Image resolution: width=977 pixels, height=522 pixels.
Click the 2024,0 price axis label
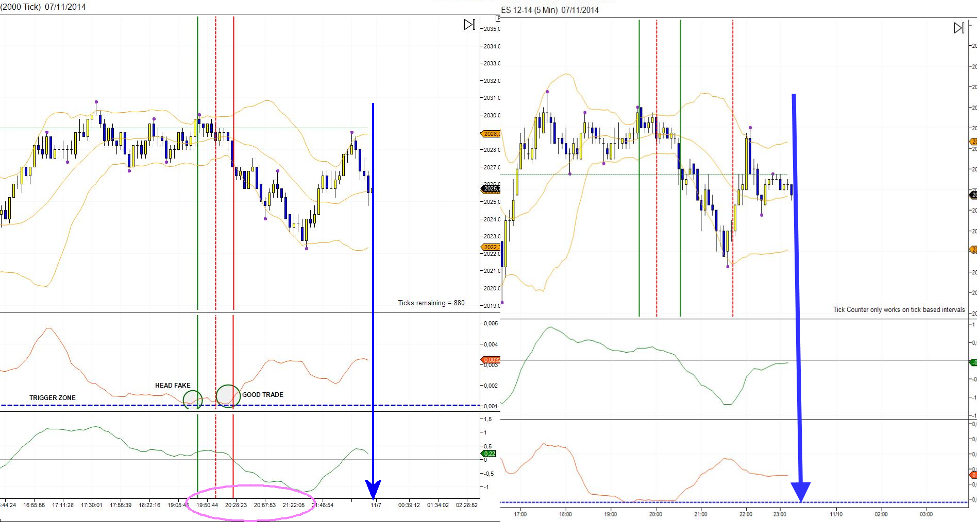click(x=492, y=219)
